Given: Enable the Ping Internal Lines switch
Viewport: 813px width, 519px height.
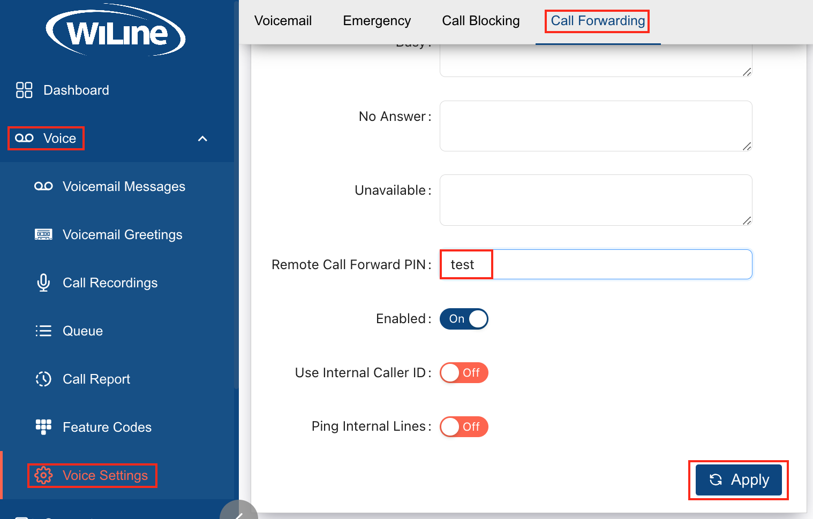Looking at the screenshot, I should pyautogui.click(x=464, y=427).
